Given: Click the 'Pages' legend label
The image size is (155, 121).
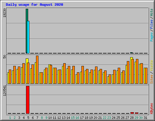Looking at the screenshot, I should point(152,37).
